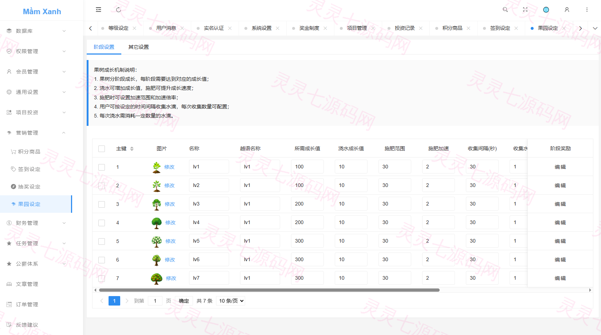Click the jump-to-page number input
This screenshot has height=335, width=601.
tap(155, 301)
